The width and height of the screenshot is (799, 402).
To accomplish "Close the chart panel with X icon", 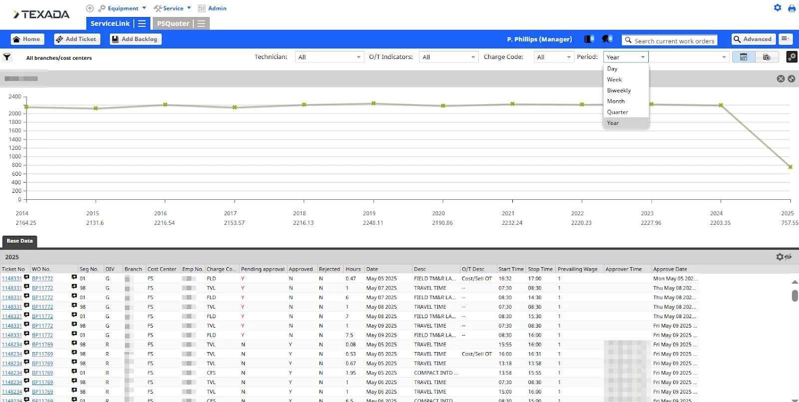I will click(x=781, y=79).
